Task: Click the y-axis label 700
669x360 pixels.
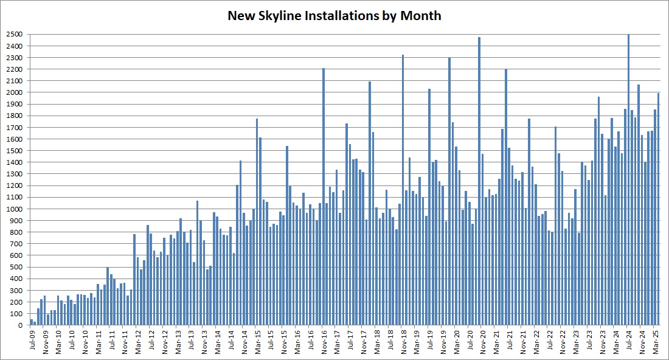Action: point(16,244)
